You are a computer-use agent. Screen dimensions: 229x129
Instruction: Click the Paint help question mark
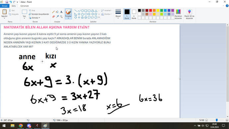227,6
